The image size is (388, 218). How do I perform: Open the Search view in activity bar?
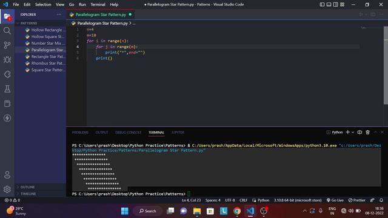tap(7, 31)
